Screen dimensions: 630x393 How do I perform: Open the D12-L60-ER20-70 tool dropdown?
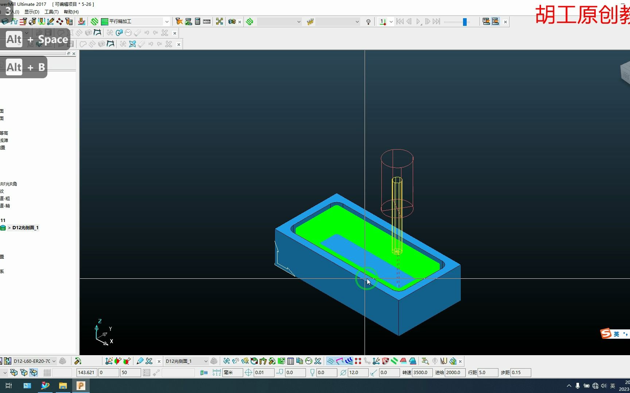[54, 361]
